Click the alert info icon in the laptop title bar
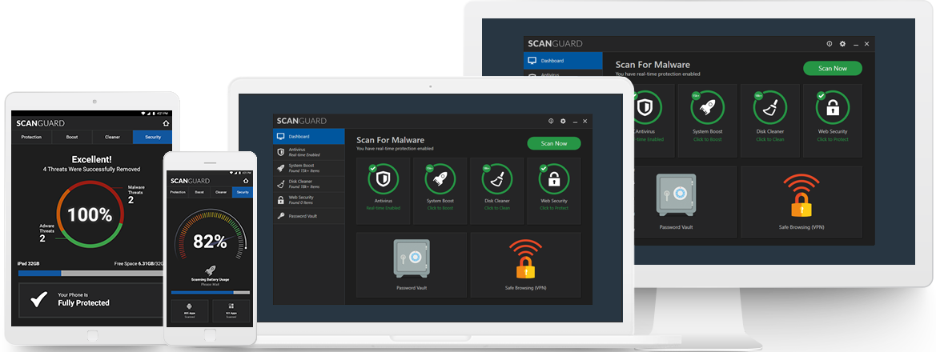The width and height of the screenshot is (936, 352). point(551,121)
